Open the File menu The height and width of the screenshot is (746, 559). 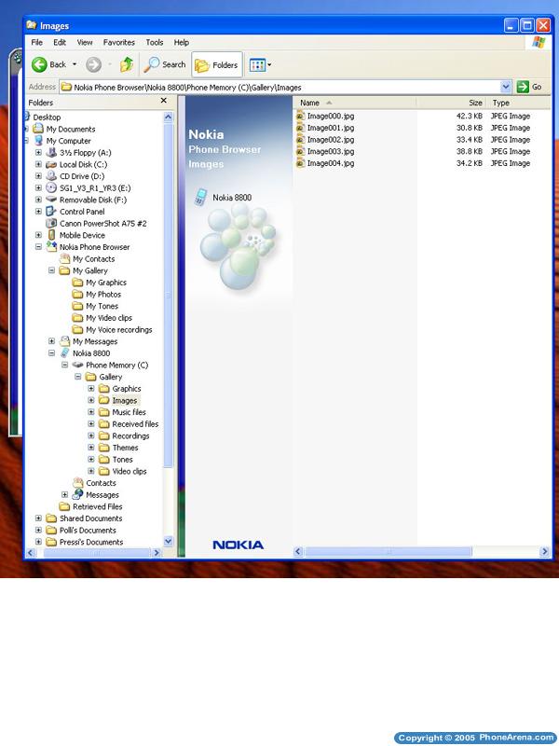click(x=36, y=42)
